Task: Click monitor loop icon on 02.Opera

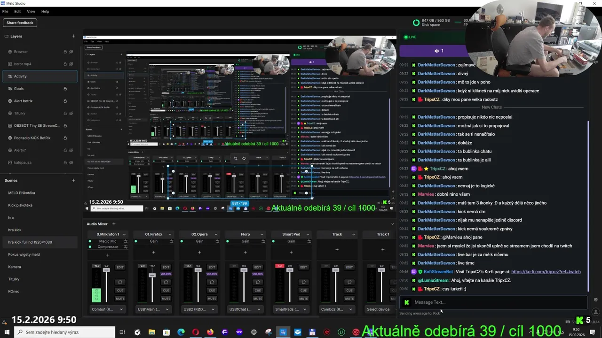Action: (x=212, y=282)
